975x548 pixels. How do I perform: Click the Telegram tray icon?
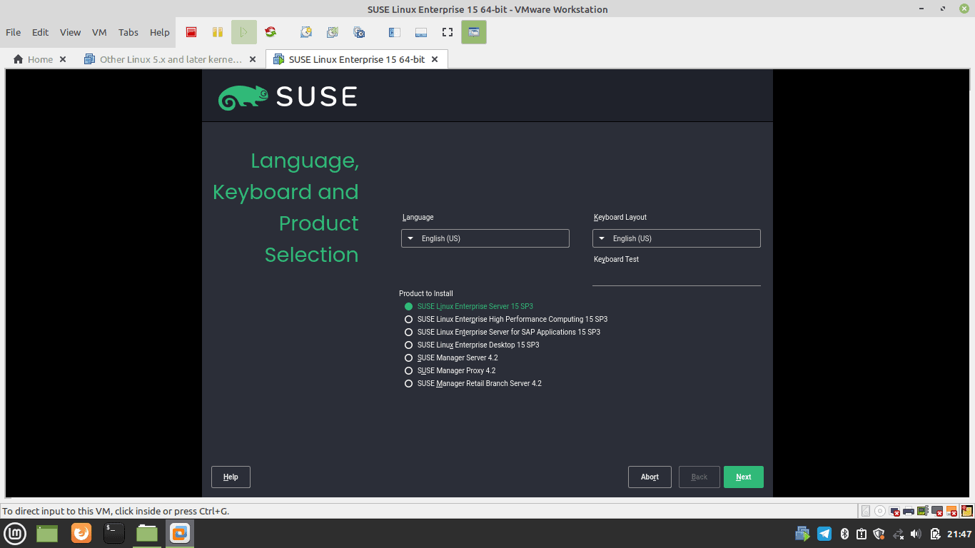(x=824, y=534)
